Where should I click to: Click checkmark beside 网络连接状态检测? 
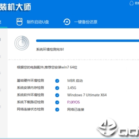[57, 110]
